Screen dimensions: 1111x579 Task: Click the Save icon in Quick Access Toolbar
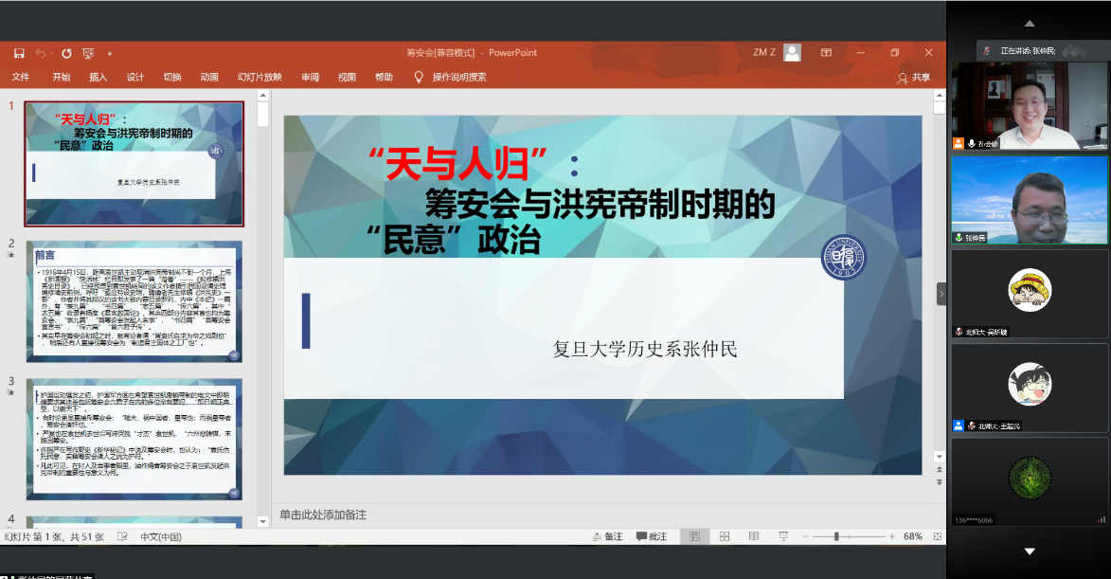(x=18, y=53)
